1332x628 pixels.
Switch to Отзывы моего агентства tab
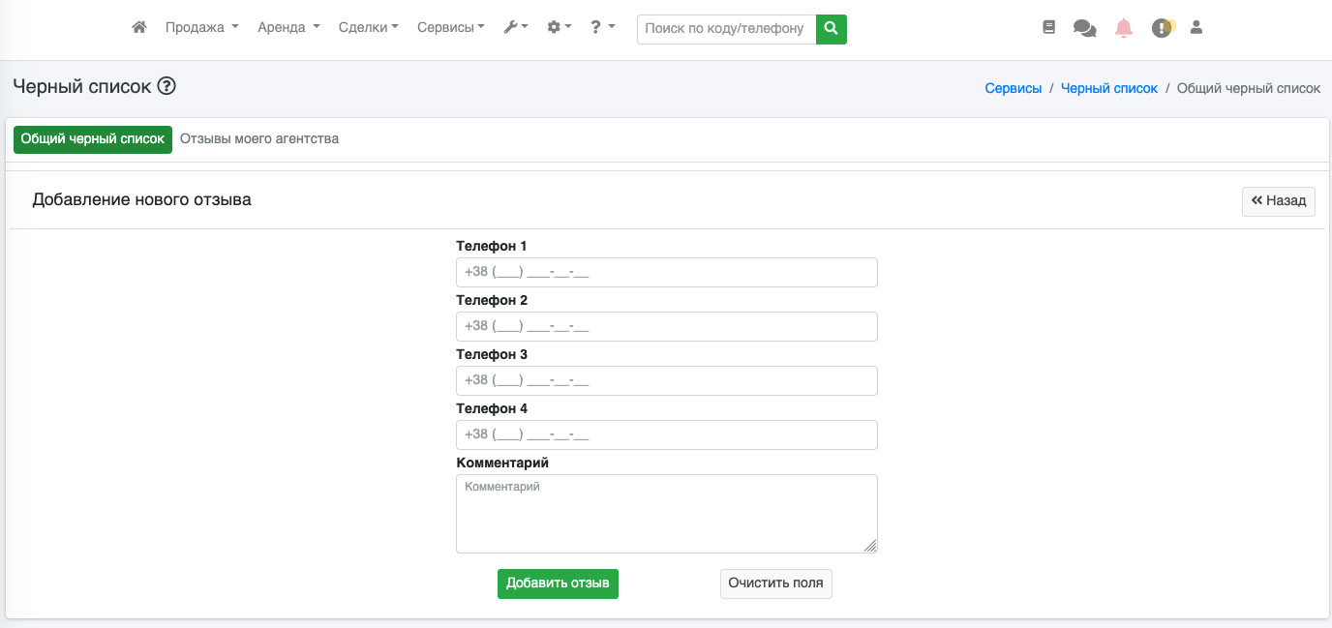tap(259, 138)
